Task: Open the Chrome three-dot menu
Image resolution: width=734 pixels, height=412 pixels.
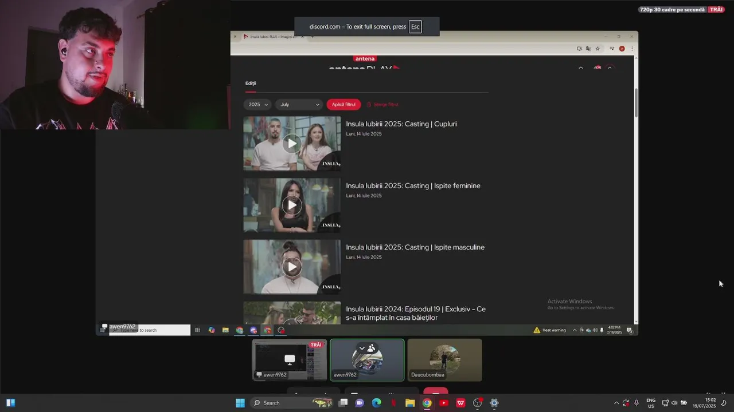Action: pos(632,49)
